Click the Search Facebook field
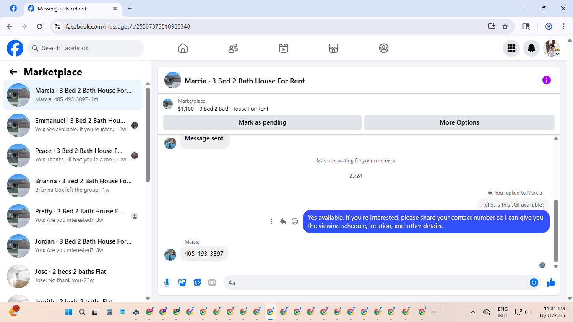Image resolution: width=573 pixels, height=322 pixels. (x=86, y=48)
